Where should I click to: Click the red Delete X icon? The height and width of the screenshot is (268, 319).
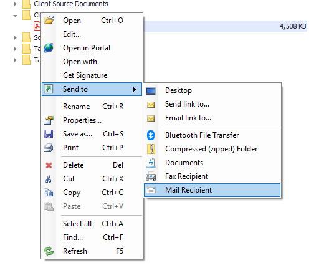click(x=49, y=165)
